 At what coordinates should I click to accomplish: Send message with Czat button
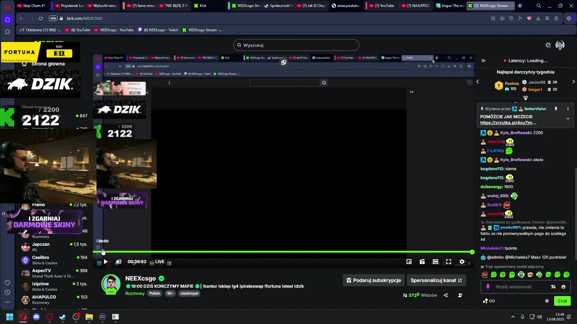tap(562, 301)
